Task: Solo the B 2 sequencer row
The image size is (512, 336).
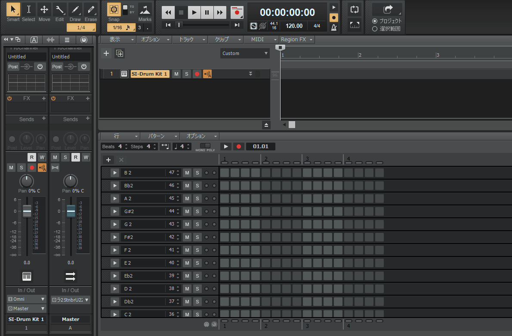Action: pyautogui.click(x=197, y=173)
